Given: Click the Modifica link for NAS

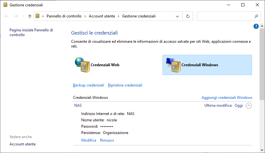Looking at the screenshot, I should click(89, 140).
